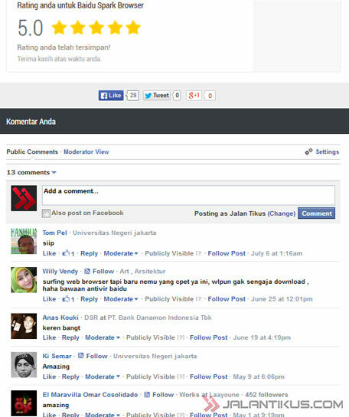Enable Also post on Facebook checkbox
The height and width of the screenshot is (417, 349).
tap(46, 213)
